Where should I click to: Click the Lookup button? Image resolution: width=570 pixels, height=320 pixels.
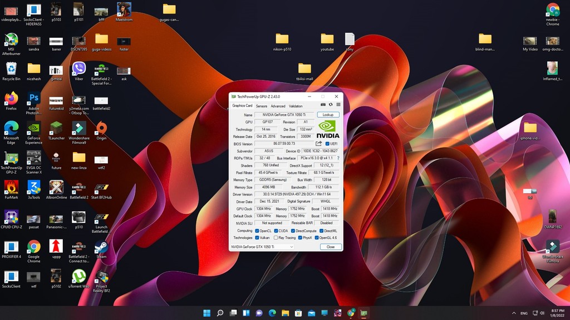328,114
